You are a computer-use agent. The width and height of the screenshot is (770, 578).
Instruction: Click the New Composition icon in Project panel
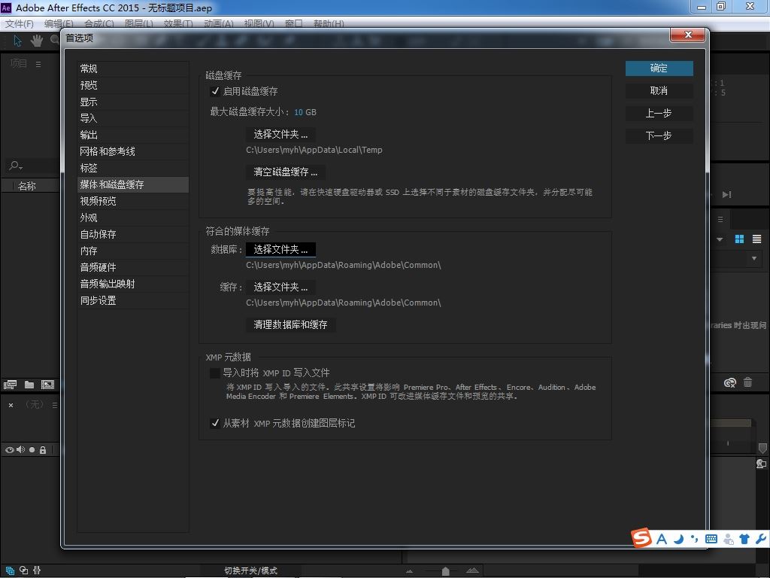(47, 385)
